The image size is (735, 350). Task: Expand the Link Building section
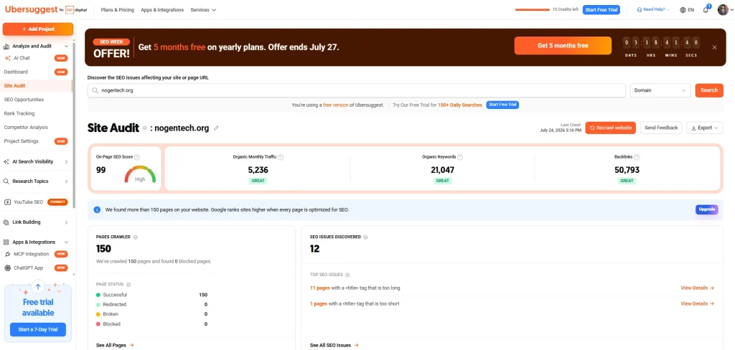pos(67,222)
